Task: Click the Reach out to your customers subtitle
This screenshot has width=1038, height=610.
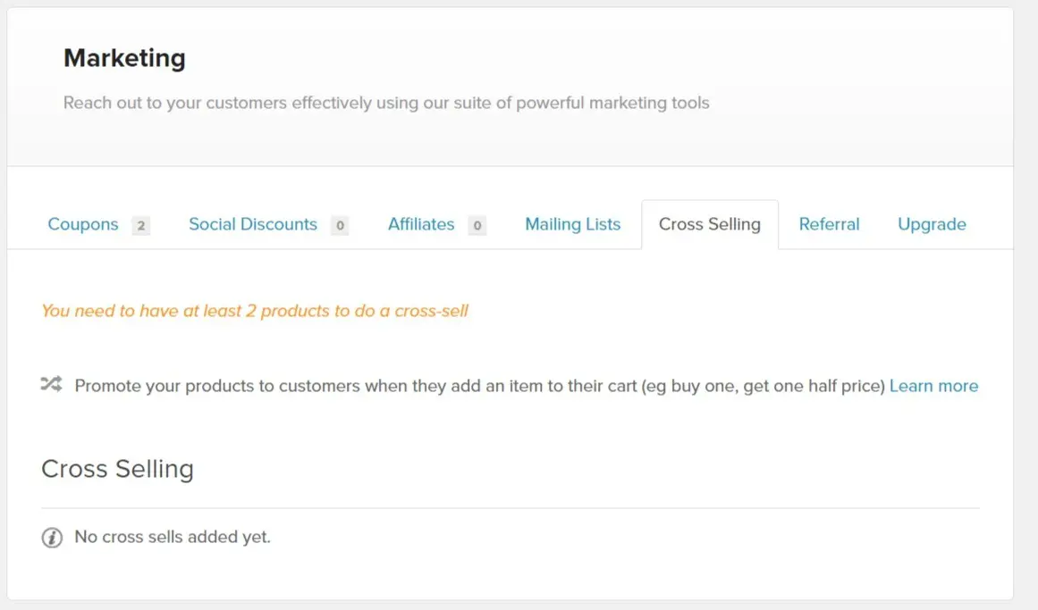Action: tap(386, 104)
